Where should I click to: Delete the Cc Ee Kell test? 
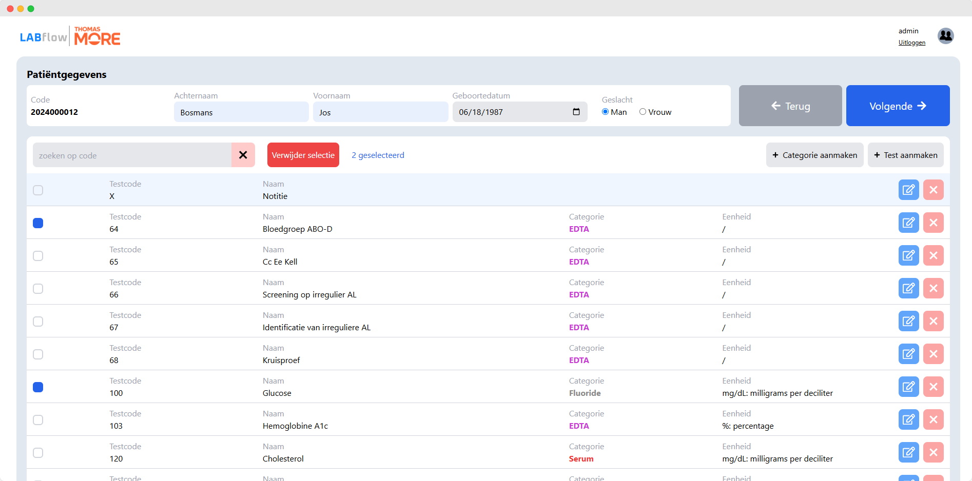933,255
